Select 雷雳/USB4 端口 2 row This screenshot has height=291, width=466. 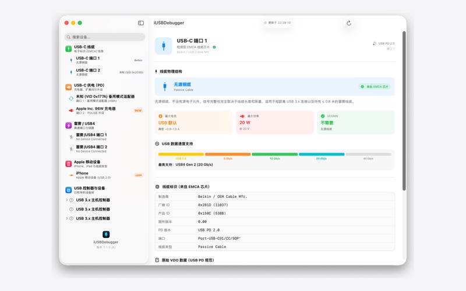(x=105, y=149)
